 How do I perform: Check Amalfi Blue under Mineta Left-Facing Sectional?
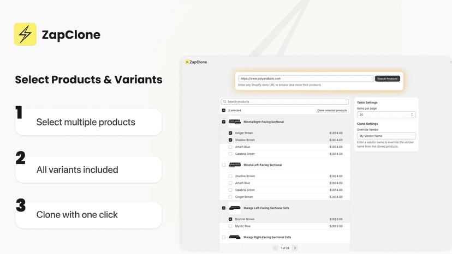click(x=230, y=183)
